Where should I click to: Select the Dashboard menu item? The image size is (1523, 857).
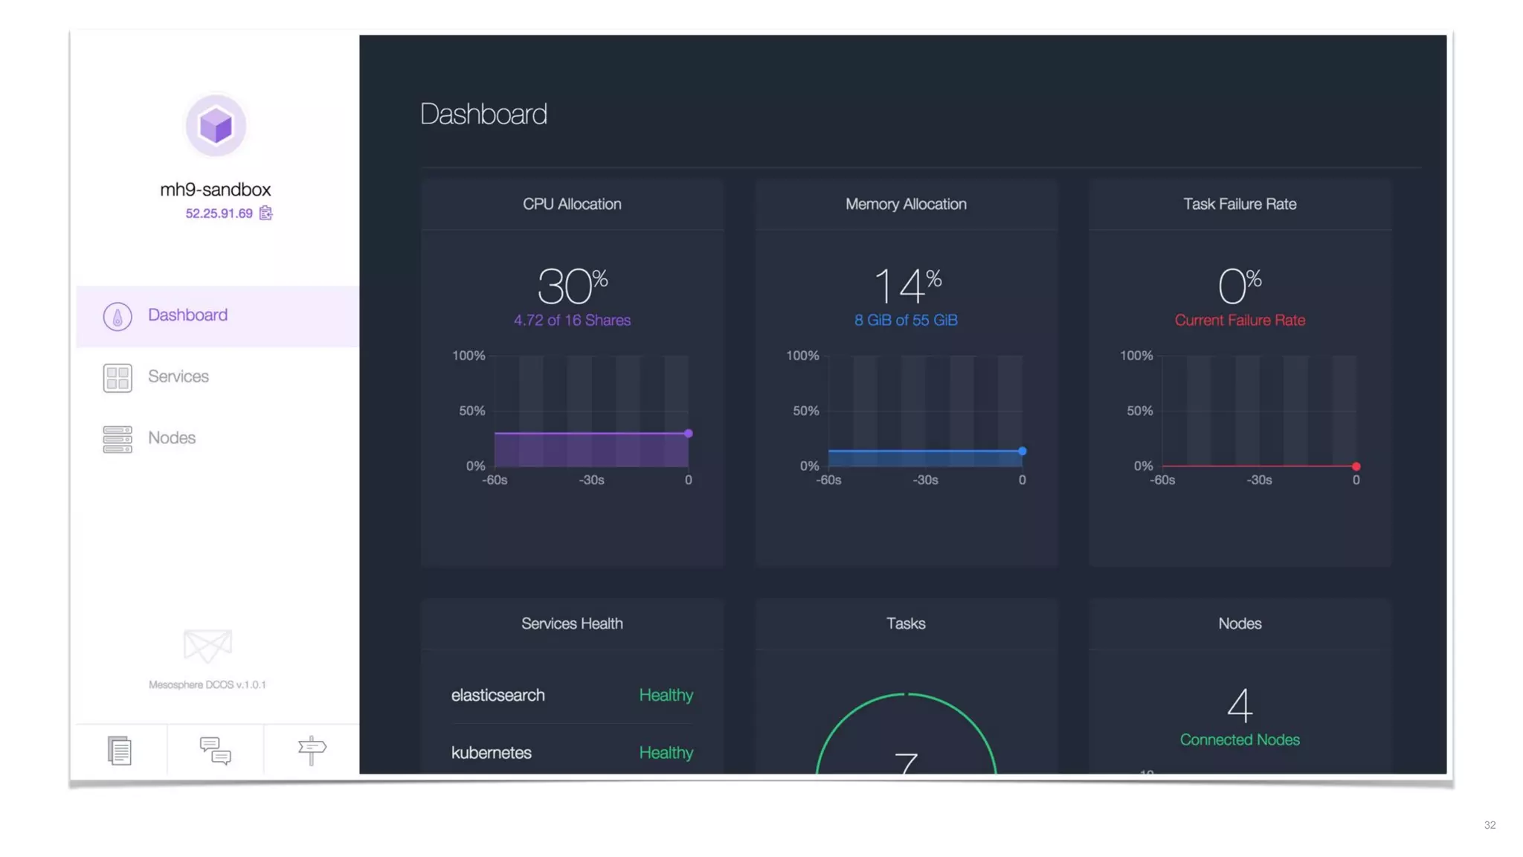(187, 315)
